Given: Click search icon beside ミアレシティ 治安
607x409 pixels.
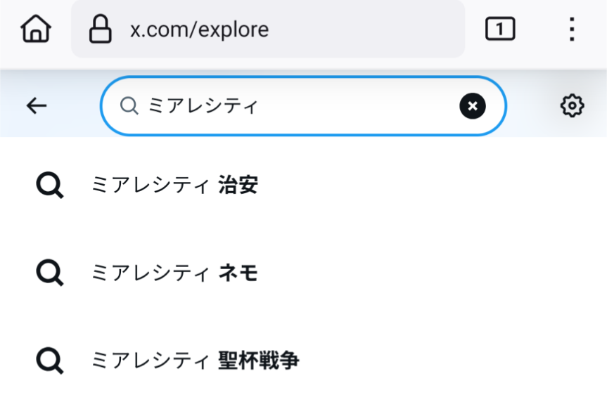Looking at the screenshot, I should [50, 186].
